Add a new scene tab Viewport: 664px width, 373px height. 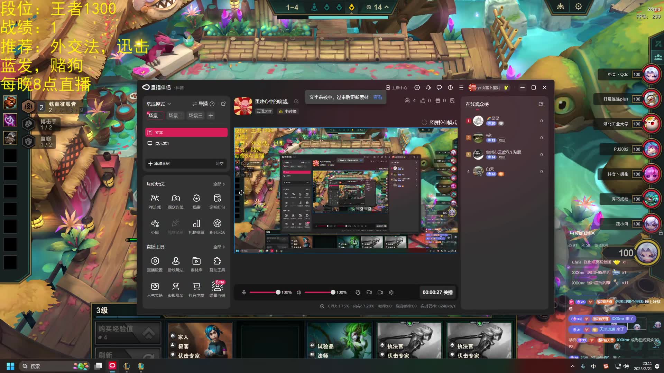211,115
